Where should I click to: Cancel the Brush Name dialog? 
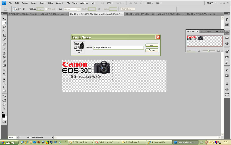[152, 50]
